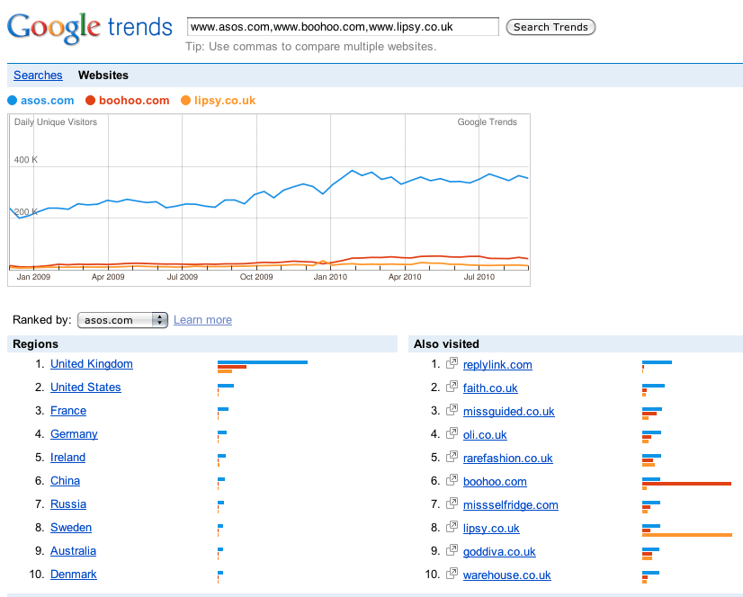
Task: Open external link icon beside boohoo.com
Action: coord(452,480)
